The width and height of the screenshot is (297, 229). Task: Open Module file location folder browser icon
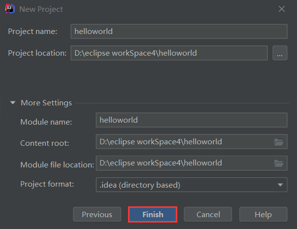point(279,164)
